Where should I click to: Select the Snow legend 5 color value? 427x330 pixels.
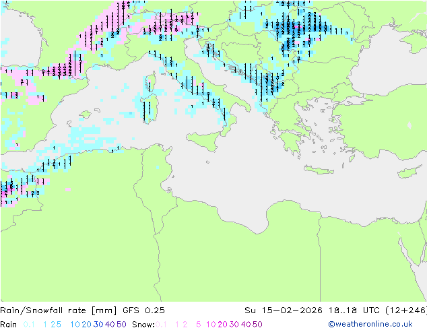(x=199, y=325)
